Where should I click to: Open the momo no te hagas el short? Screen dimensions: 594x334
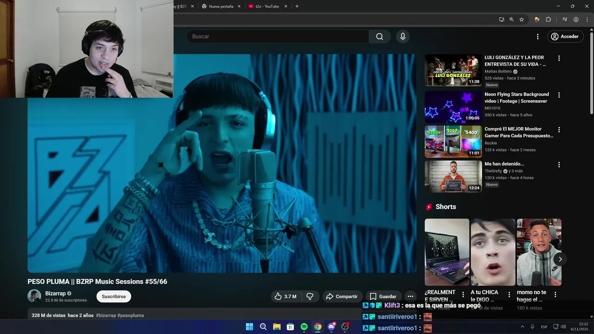tap(539, 252)
